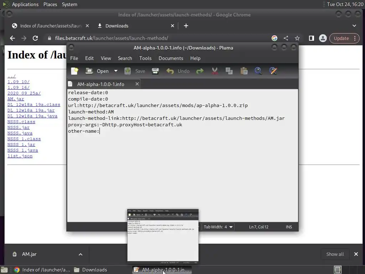Open the File menu in Pluma
Viewport: 365px width, 274px height.
coord(74,58)
